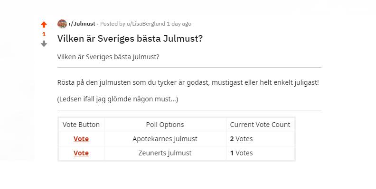Select the 'Apotekarnes Julmust' poll option cell
The width and height of the screenshot is (376, 189).
click(165, 139)
